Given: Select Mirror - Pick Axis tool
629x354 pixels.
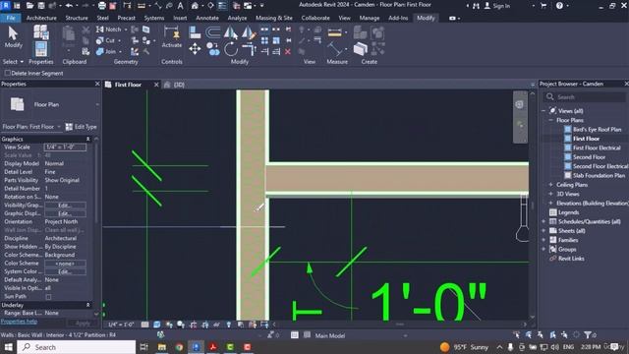Looking at the screenshot, I should (231, 32).
